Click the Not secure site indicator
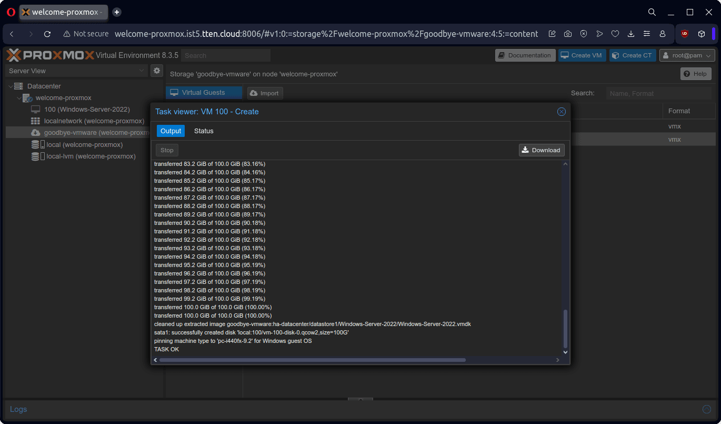This screenshot has height=424, width=721. click(86, 34)
